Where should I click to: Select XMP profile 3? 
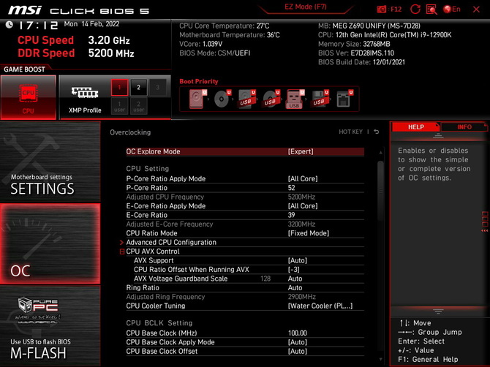[x=157, y=88]
